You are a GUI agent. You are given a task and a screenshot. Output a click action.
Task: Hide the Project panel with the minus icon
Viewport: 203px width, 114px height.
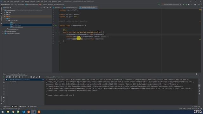tap(50, 8)
